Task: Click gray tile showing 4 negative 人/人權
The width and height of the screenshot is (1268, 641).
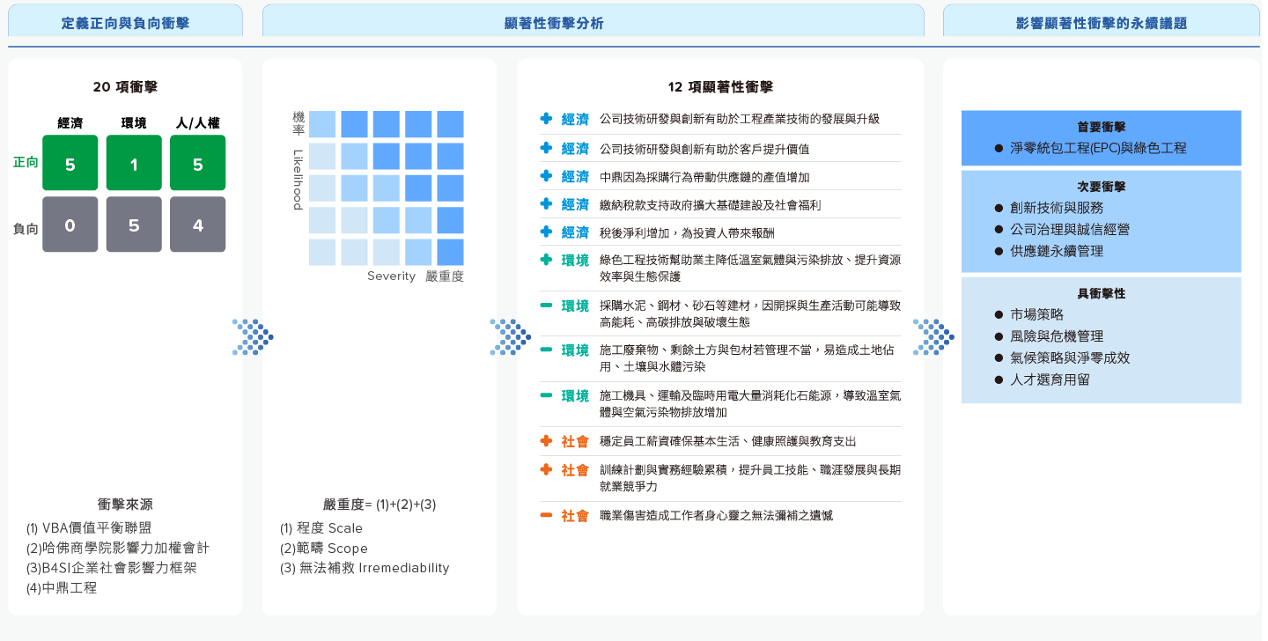Action: click(197, 225)
